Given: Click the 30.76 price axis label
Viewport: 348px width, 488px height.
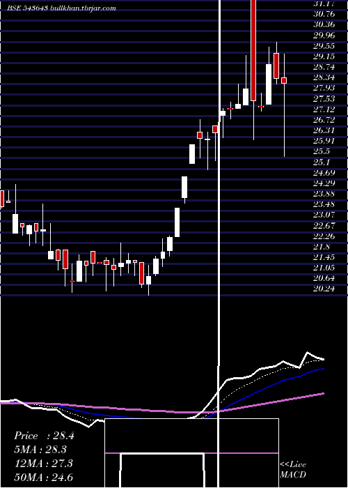Looking at the screenshot, I should point(324,14).
